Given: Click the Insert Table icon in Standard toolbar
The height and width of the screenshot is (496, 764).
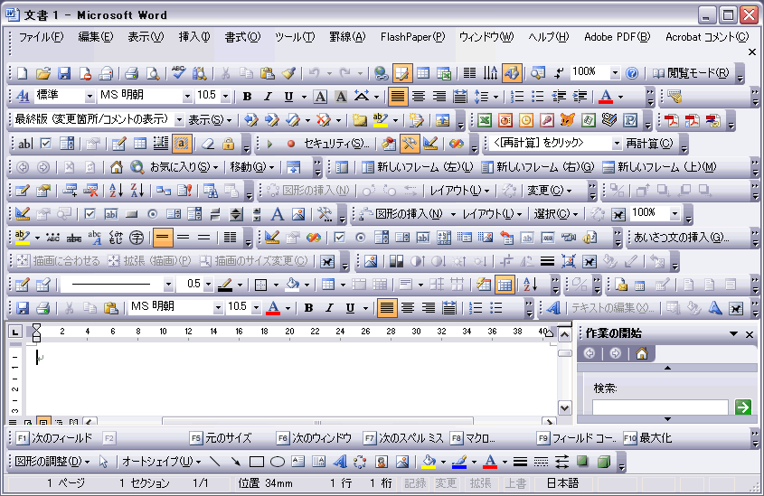Looking at the screenshot, I should (x=423, y=73).
